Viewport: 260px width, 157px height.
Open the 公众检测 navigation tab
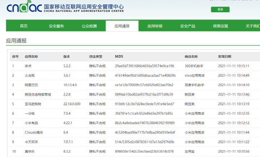89,26
